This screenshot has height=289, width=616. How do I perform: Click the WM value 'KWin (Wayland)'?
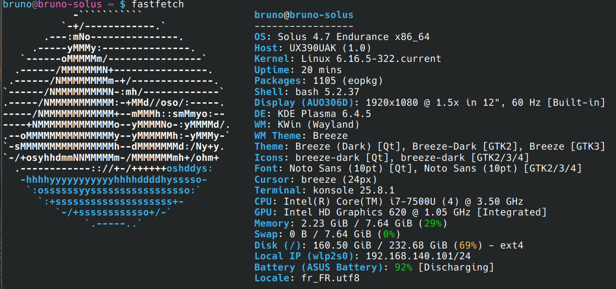coord(318,125)
